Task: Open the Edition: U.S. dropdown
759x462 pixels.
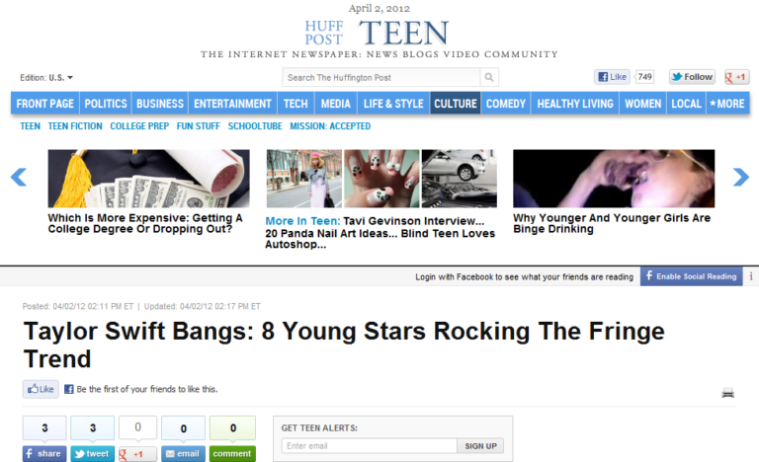Action: pyautogui.click(x=46, y=77)
